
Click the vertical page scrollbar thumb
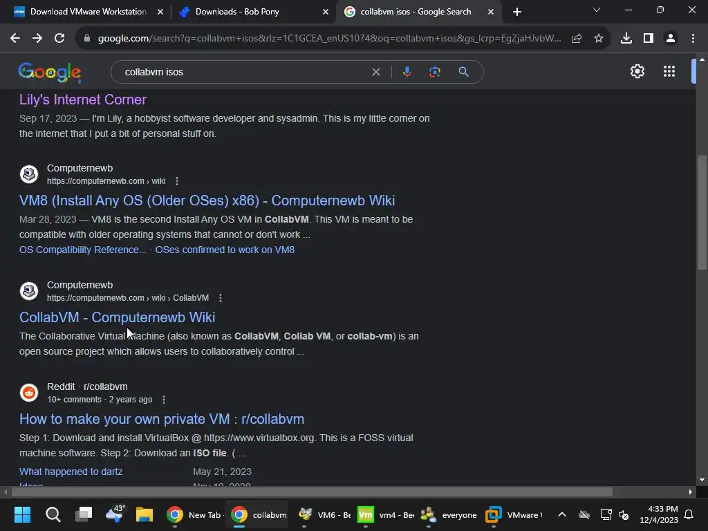point(702,213)
